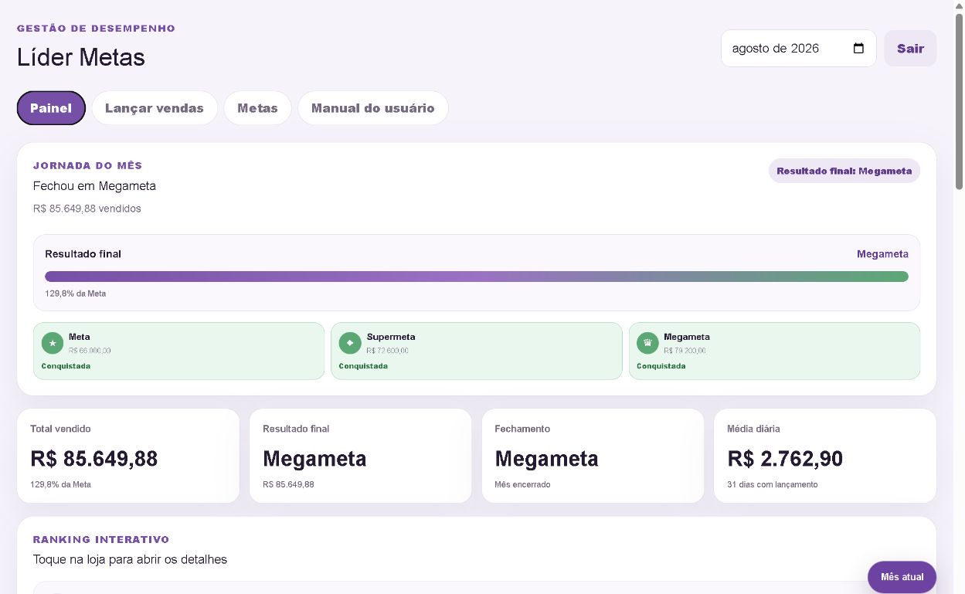Viewport: 965px width, 594px height.
Task: Open the Lançar vendas tab
Action: 155,108
